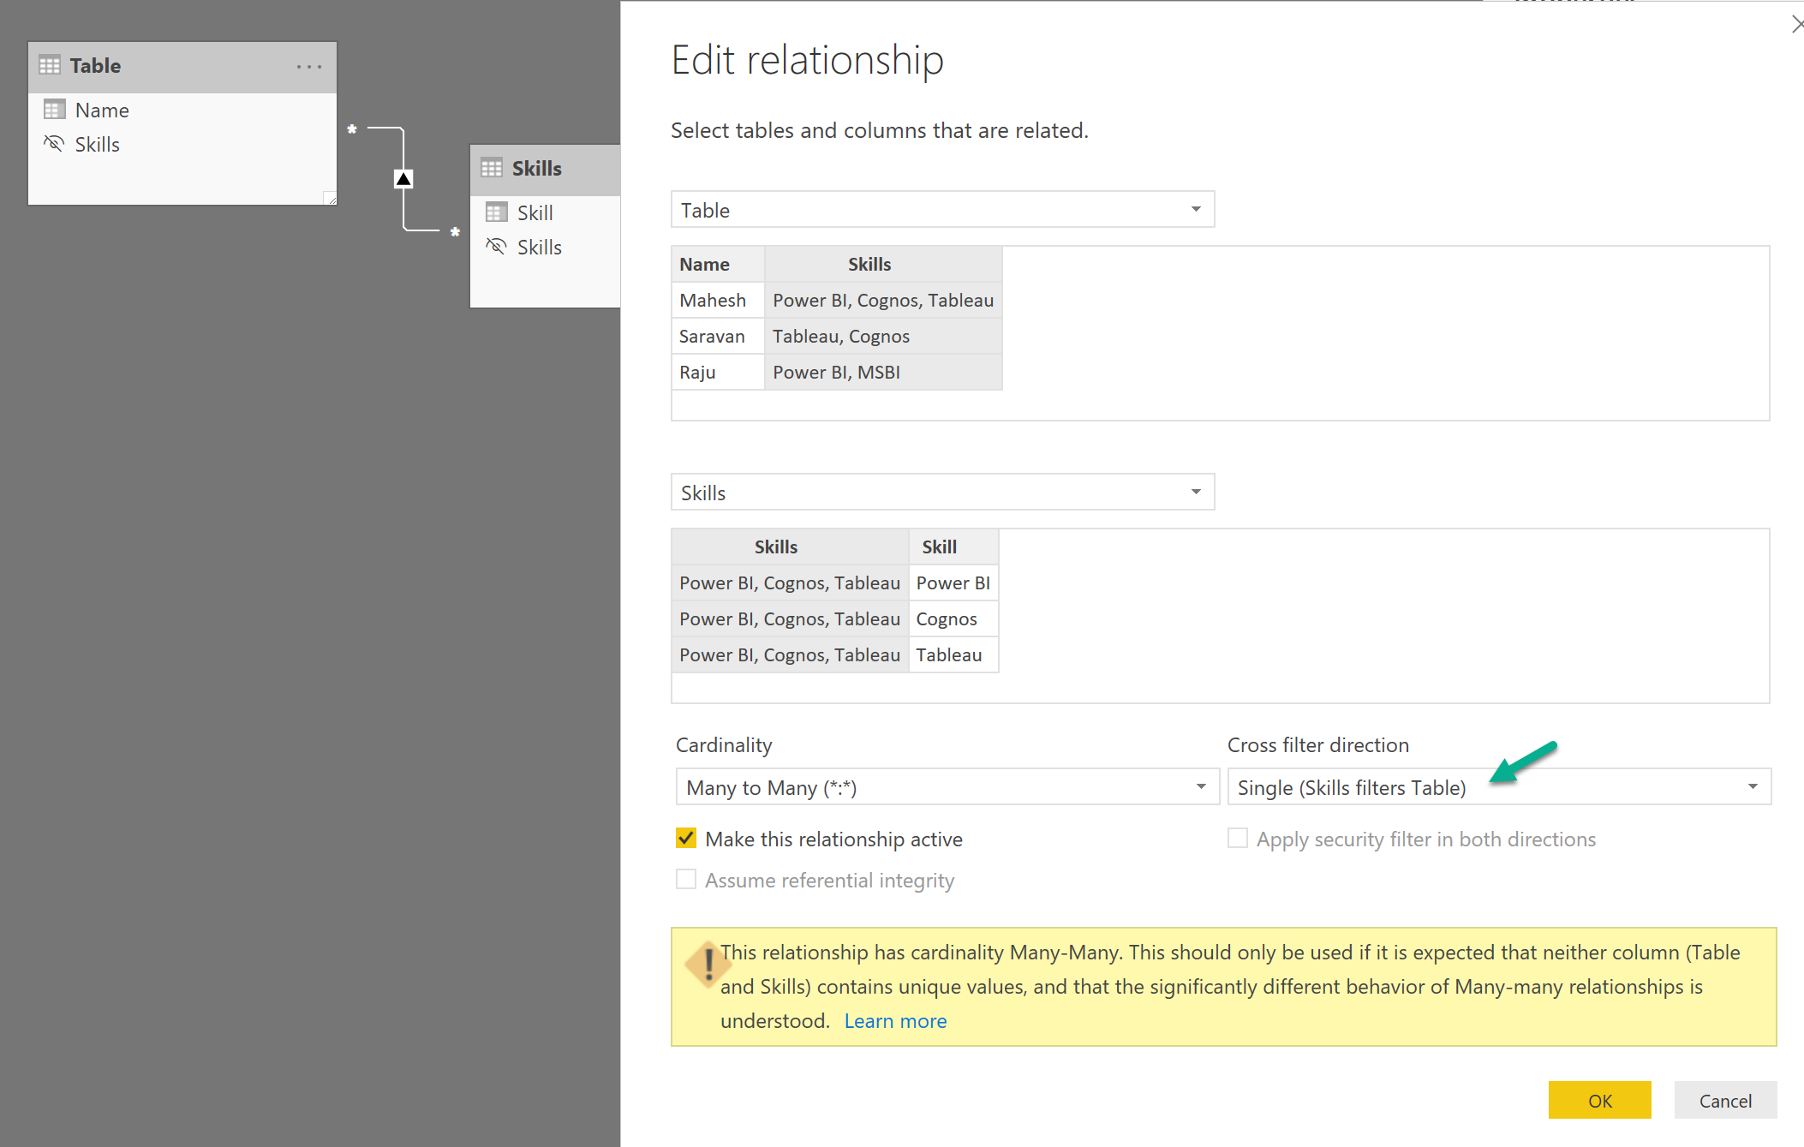Click the Table card header icon

(50, 65)
